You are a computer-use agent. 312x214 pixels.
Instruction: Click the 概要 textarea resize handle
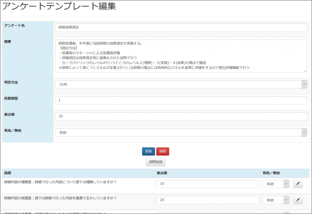pyautogui.click(x=305, y=71)
